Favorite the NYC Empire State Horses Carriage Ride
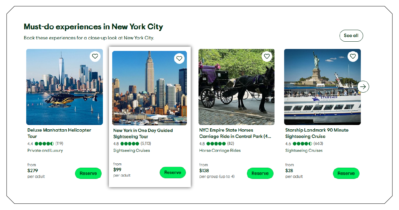 (267, 56)
